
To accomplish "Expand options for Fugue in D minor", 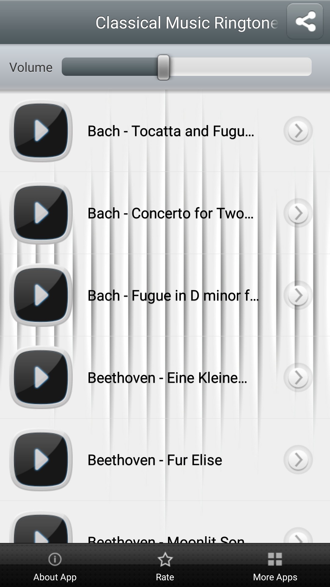I will click(298, 295).
